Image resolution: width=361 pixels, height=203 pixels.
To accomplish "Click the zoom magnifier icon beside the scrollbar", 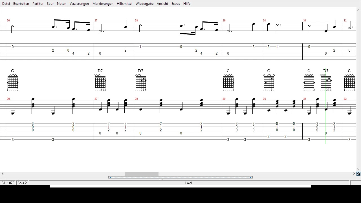I will pos(358,174).
